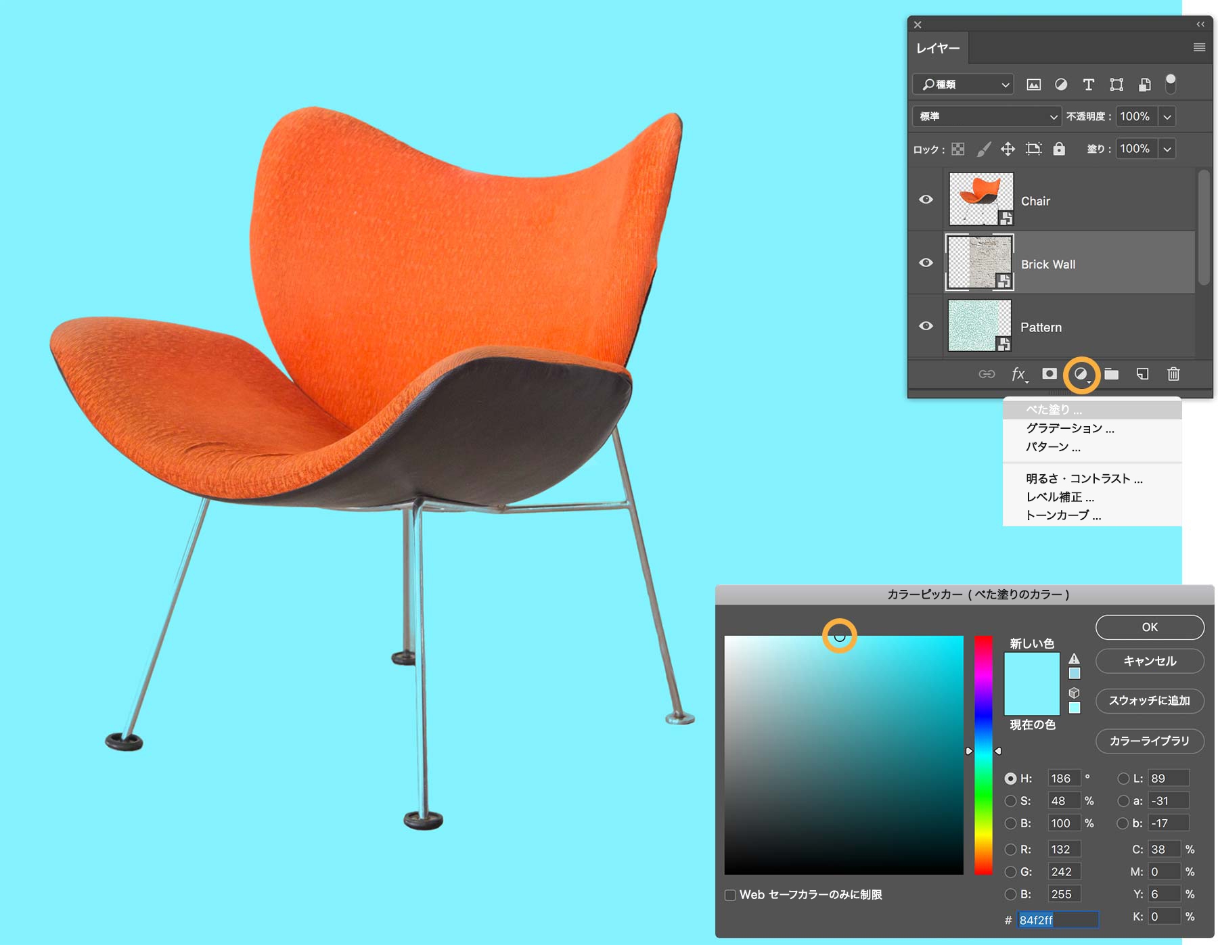This screenshot has width=1218, height=945.
Task: Select the G green radio button
Action: point(1011,872)
